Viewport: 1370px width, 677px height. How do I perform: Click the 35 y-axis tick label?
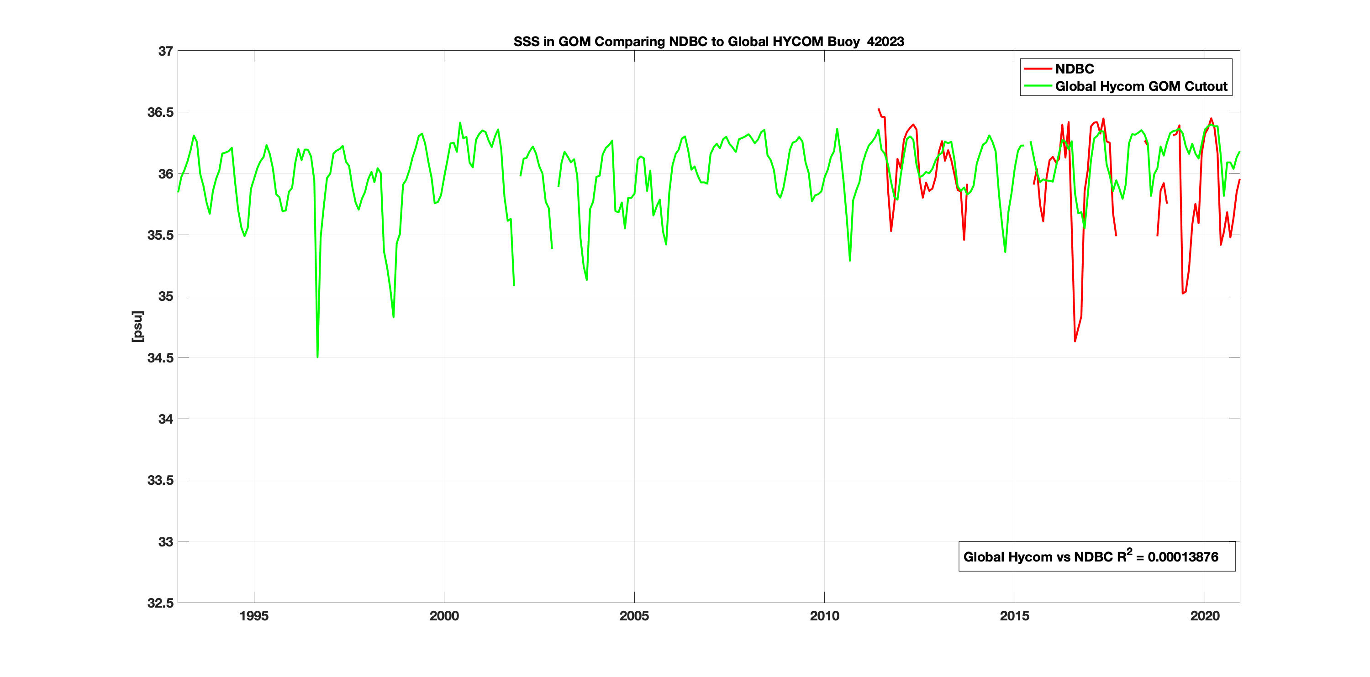coord(165,296)
